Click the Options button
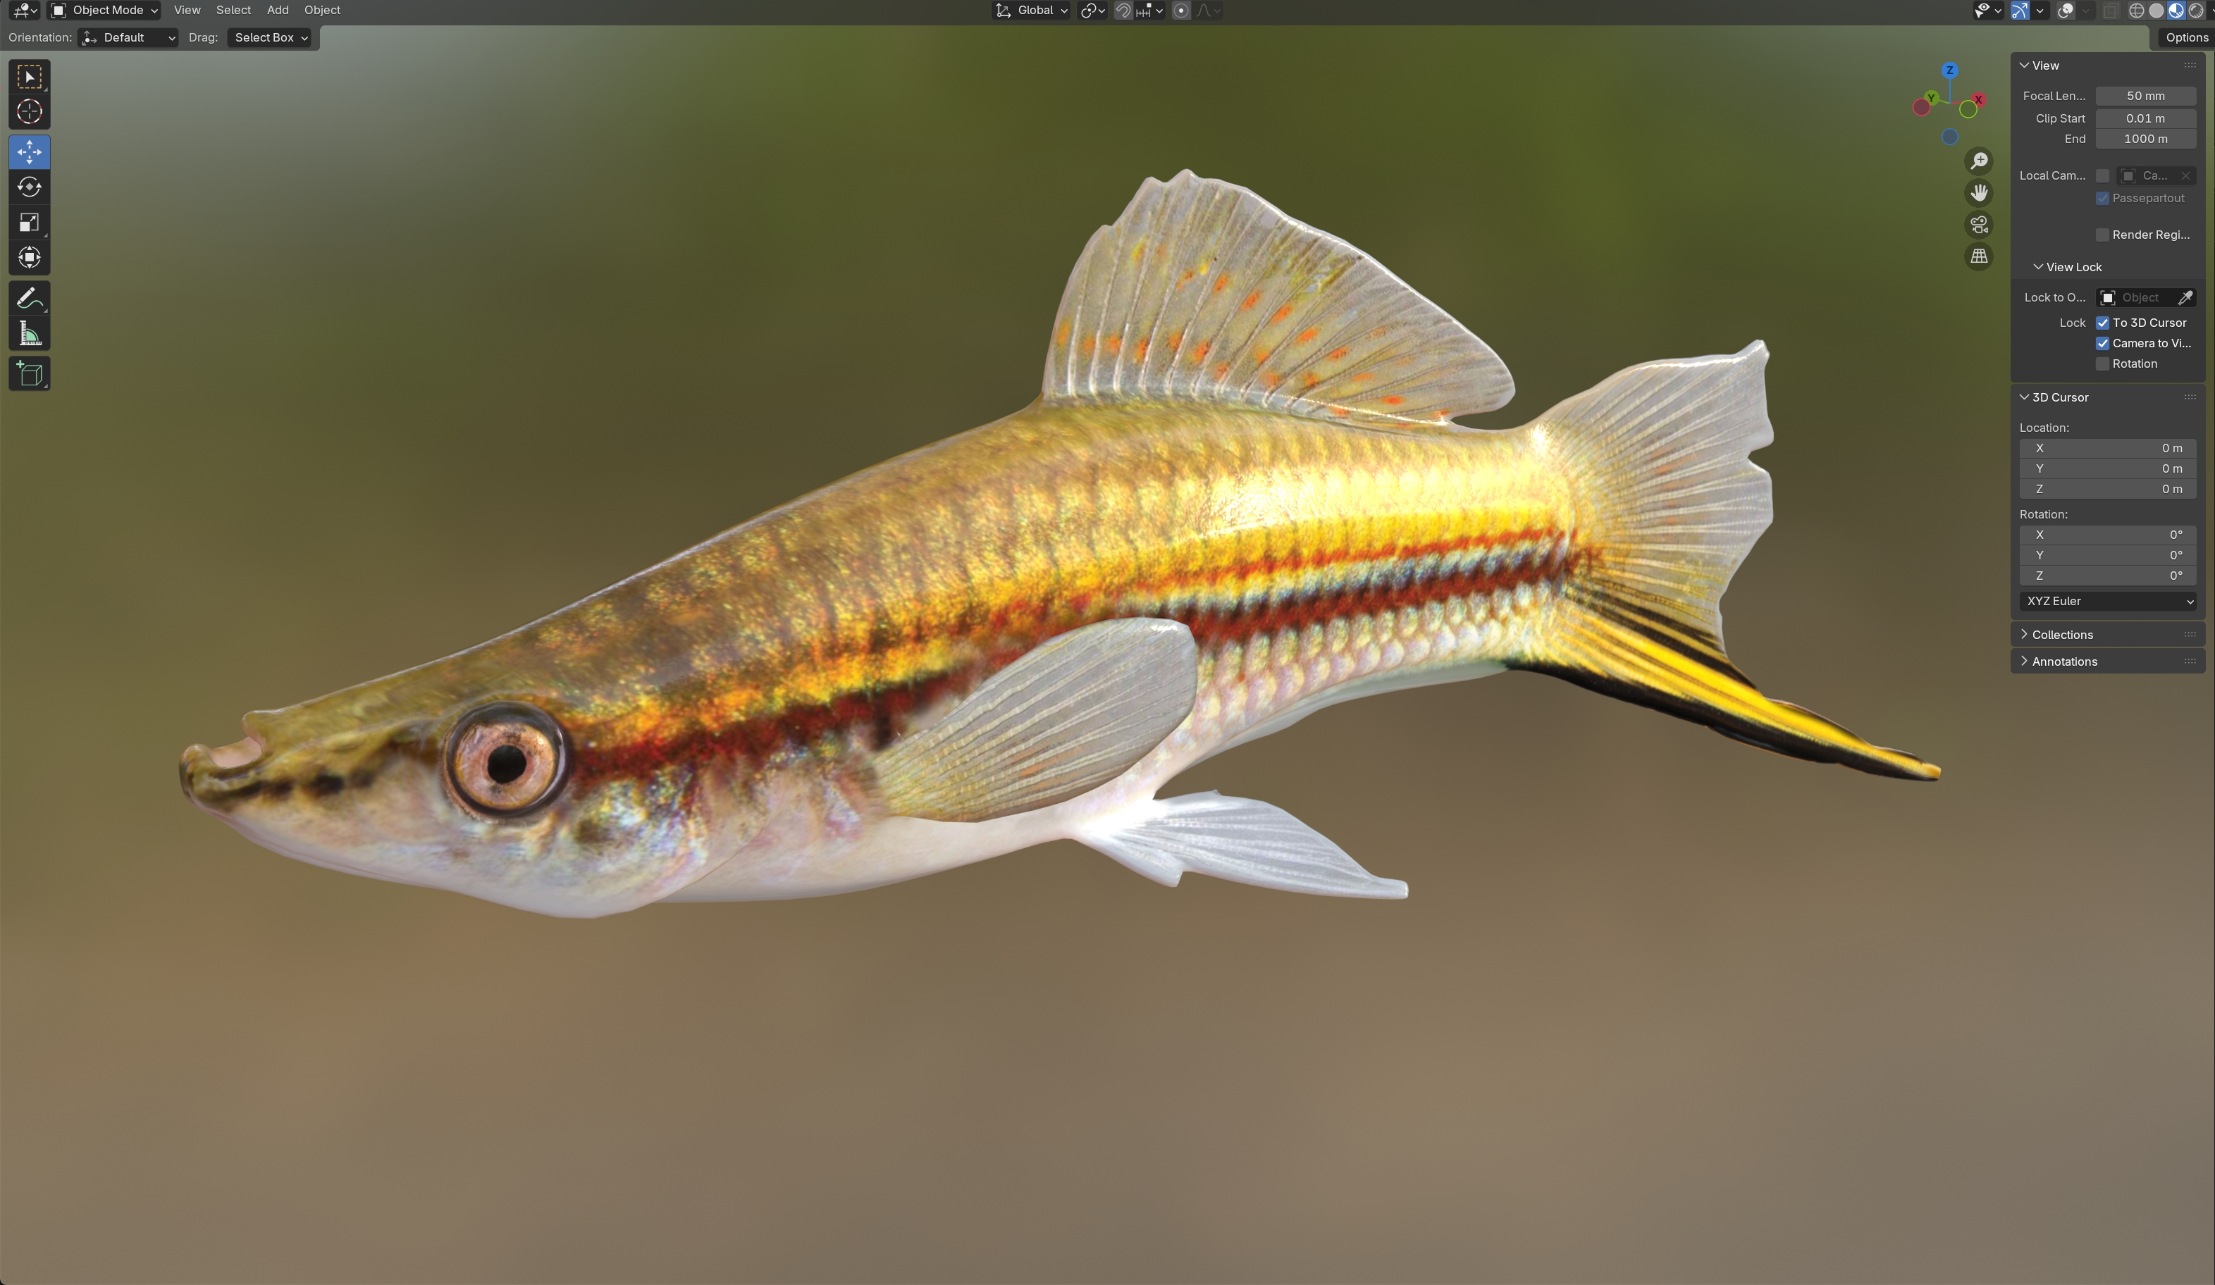 coord(2186,38)
